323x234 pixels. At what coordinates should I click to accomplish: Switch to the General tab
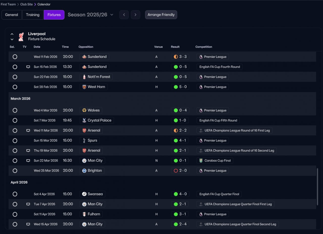coord(12,15)
